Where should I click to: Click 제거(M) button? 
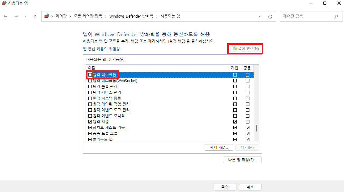click(247, 147)
